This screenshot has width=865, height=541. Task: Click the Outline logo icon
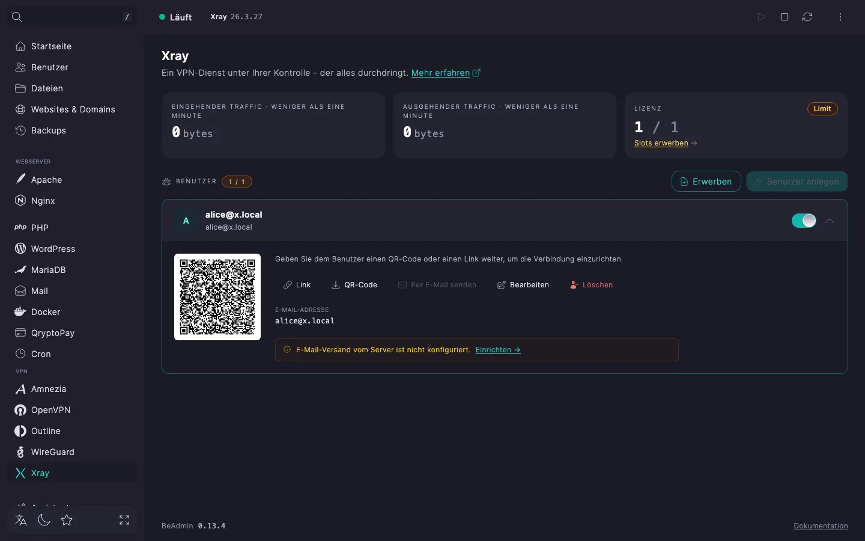click(20, 431)
